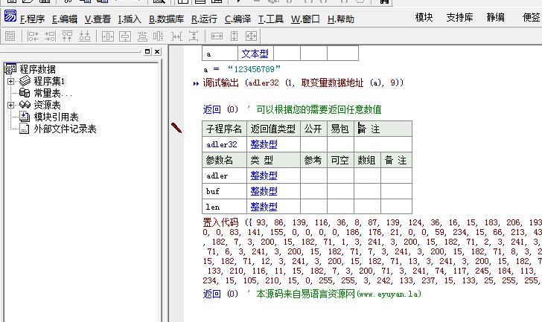Toggle the 公开 cell for adler32 subroutine
542x322 pixels.
click(x=313, y=144)
